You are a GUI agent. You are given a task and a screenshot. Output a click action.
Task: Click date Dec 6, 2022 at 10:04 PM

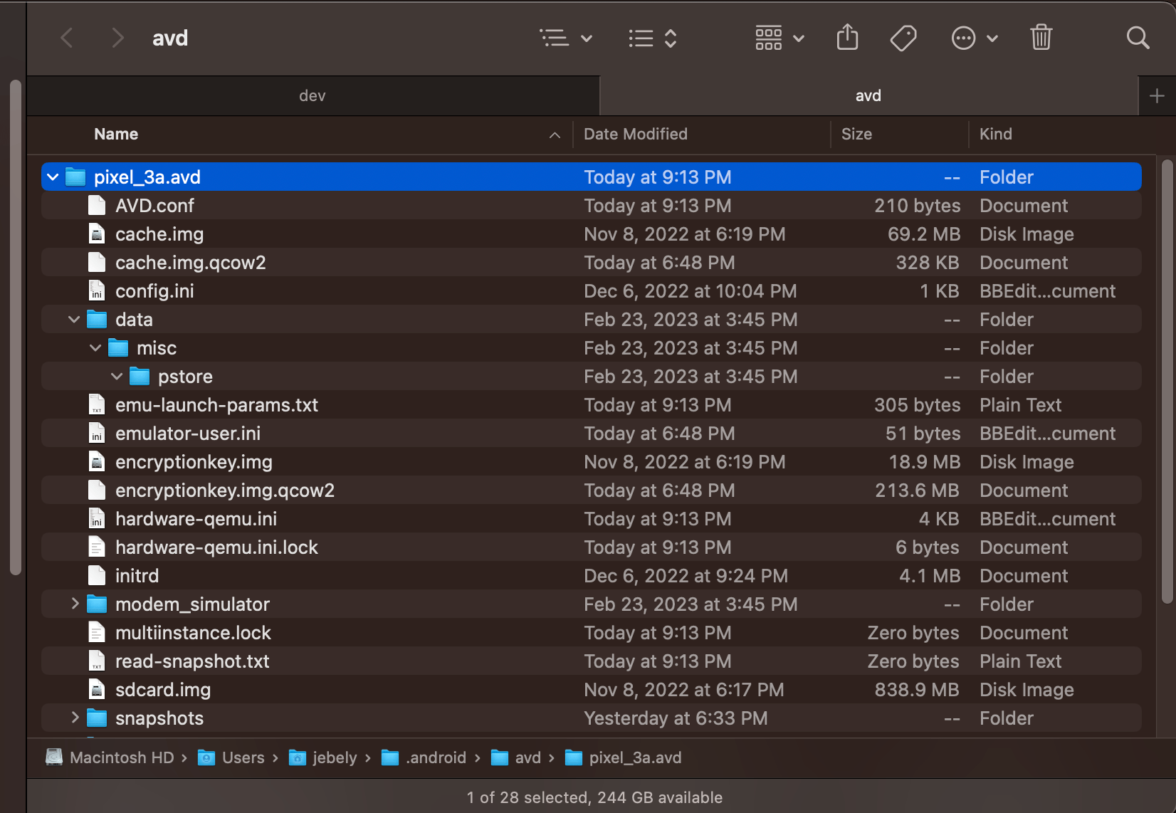pyautogui.click(x=690, y=290)
